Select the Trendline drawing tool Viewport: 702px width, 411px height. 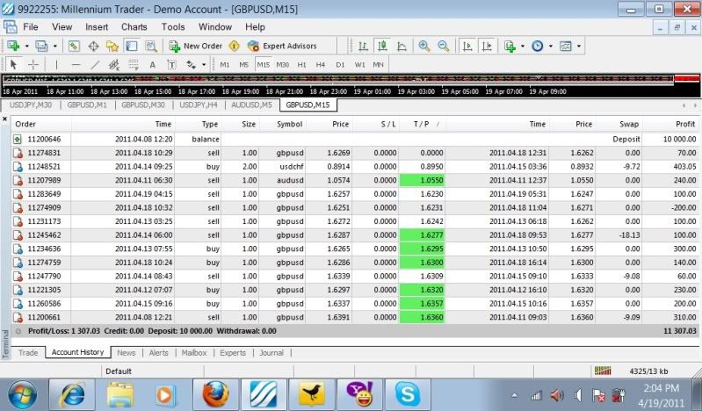click(x=95, y=64)
